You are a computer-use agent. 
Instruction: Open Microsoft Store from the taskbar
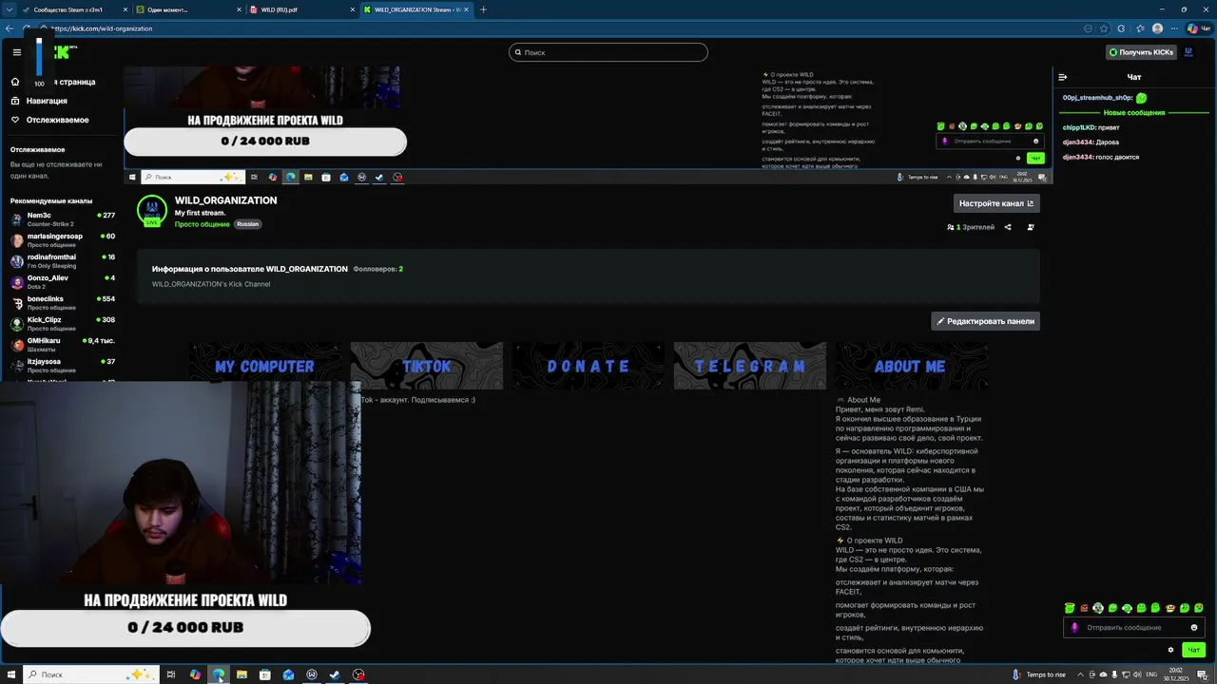[x=265, y=674]
